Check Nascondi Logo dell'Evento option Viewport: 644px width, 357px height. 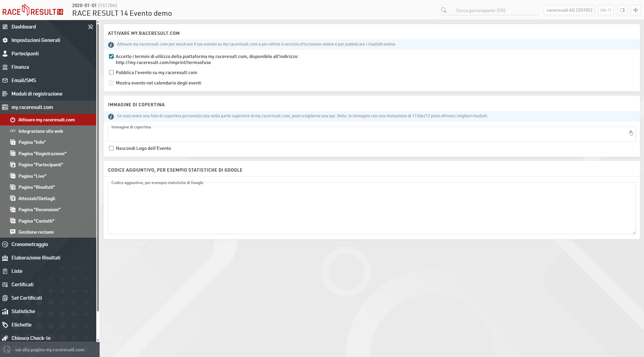pyautogui.click(x=111, y=148)
